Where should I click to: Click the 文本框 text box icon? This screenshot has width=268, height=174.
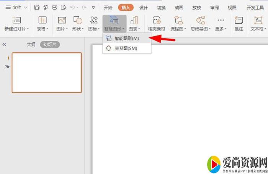point(258,20)
